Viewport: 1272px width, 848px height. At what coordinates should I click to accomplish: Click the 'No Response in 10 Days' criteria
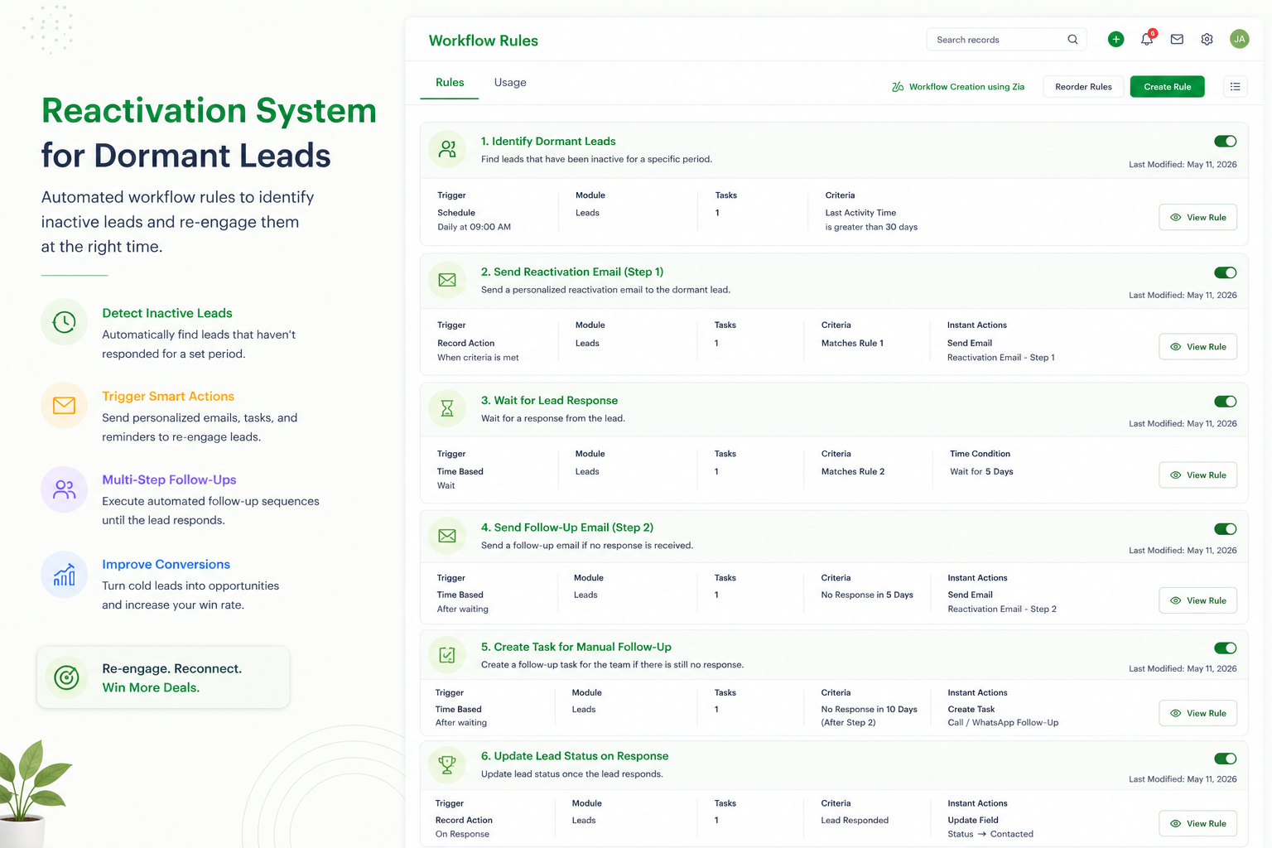tap(869, 710)
